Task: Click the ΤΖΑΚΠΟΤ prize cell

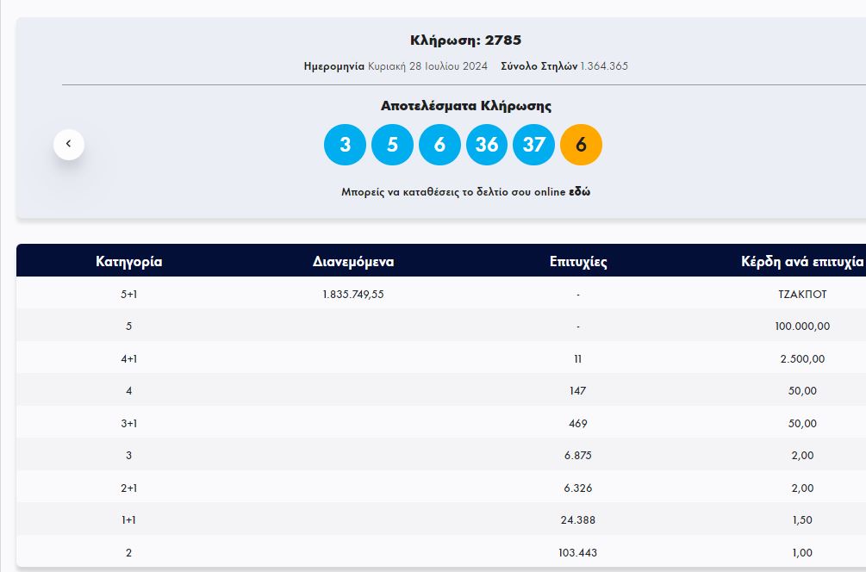Action: pyautogui.click(x=802, y=294)
